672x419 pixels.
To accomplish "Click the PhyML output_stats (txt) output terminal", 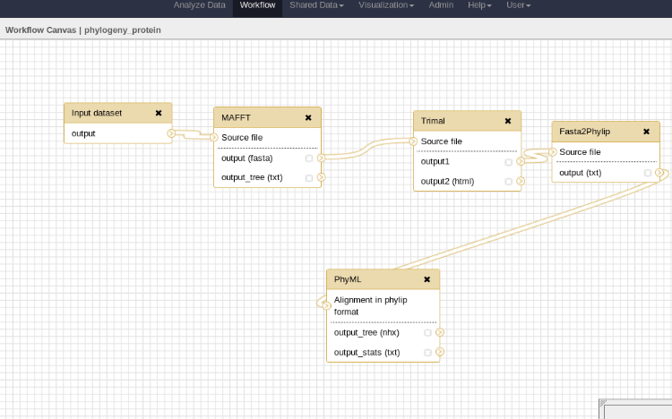I will pyautogui.click(x=440, y=352).
